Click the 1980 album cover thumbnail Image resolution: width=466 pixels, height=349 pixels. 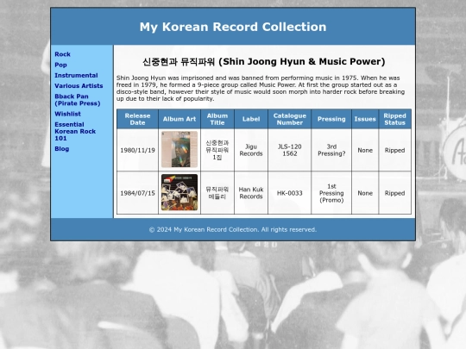point(179,150)
